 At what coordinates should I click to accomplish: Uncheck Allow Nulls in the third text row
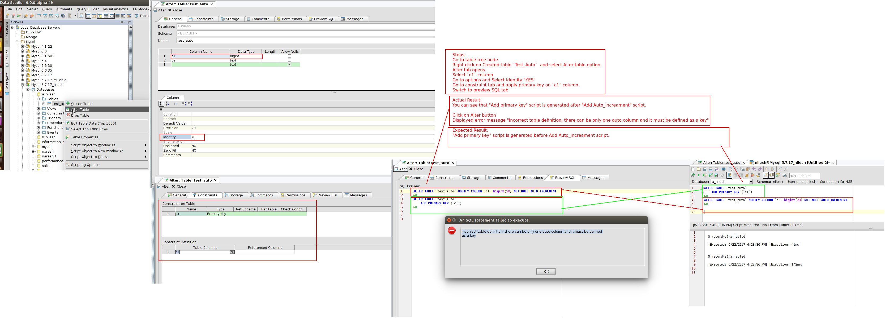coord(289,64)
